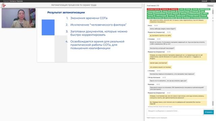Image resolution: width=216 pixels, height=121 pixels.
Task: Click the typing indicator line above the input
Action: tap(160, 107)
